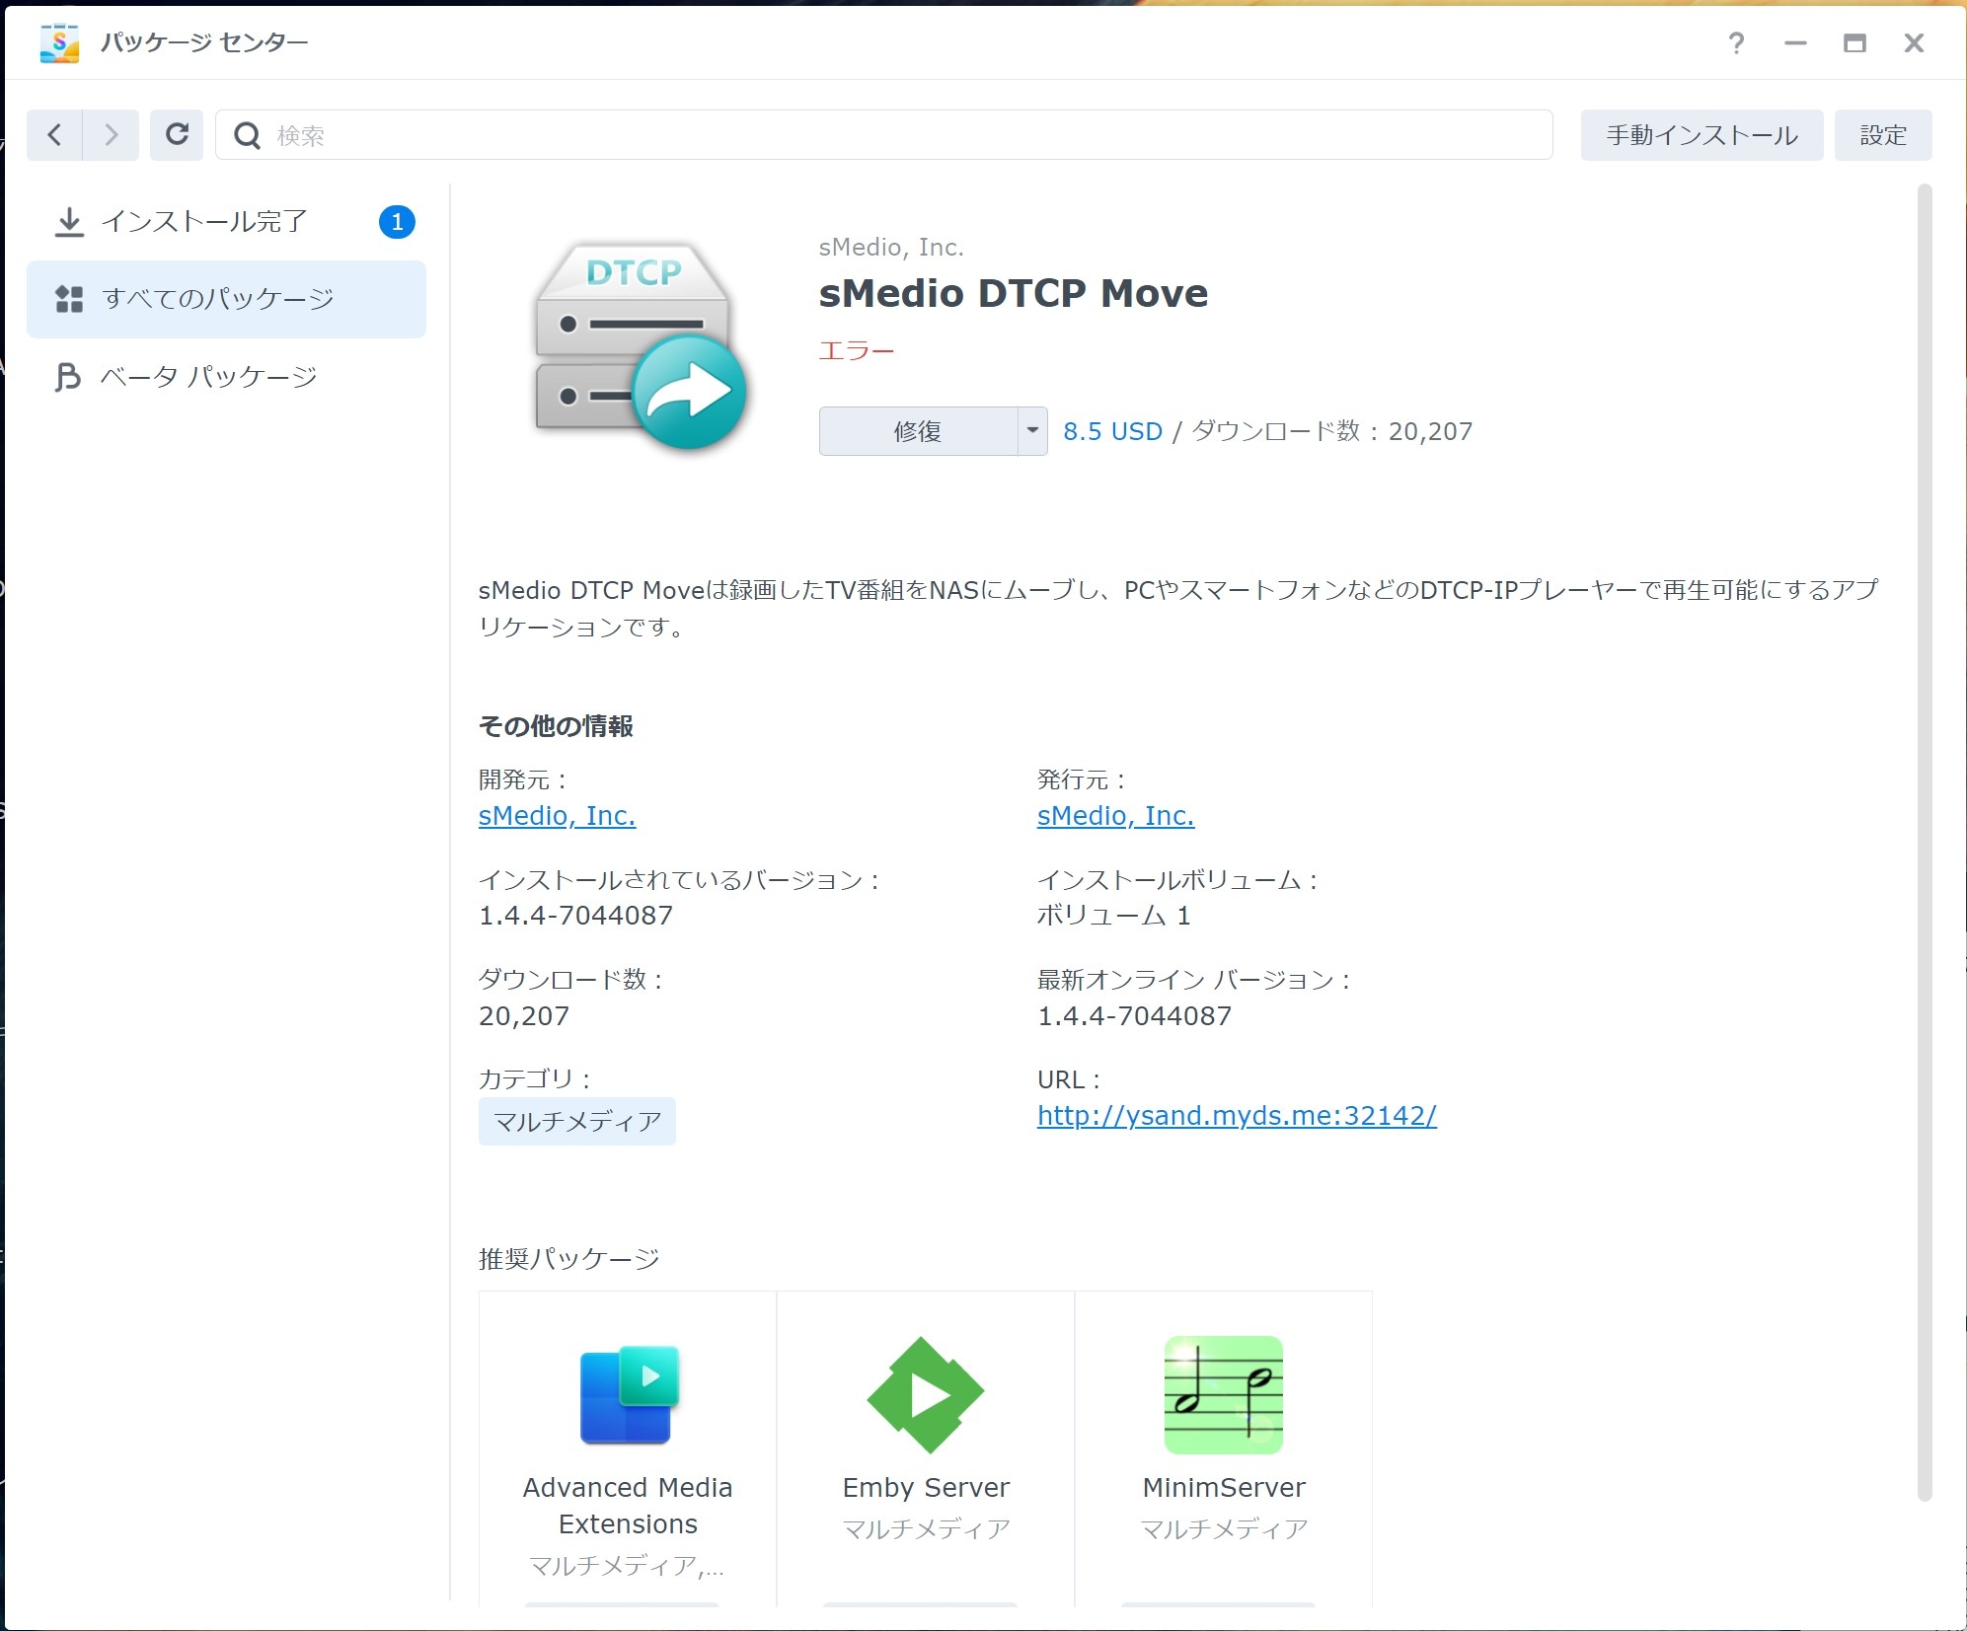Click 手動インストール button
Viewport: 1967px width, 1631px height.
(1701, 135)
